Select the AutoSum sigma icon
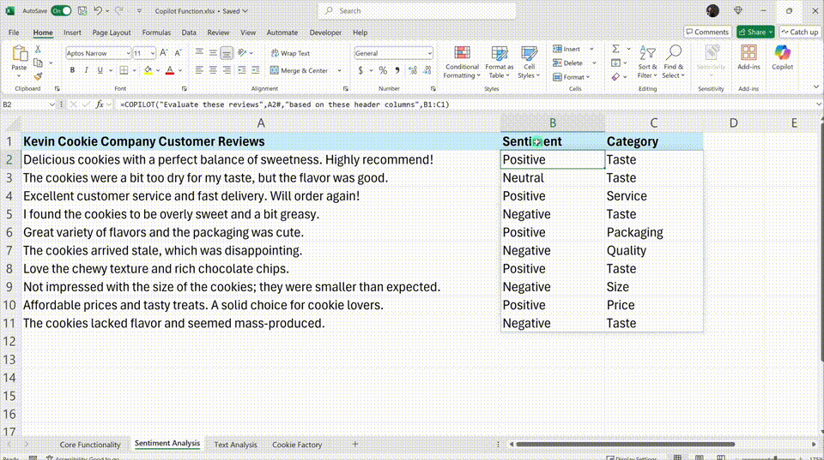This screenshot has width=824, height=460. click(615, 50)
